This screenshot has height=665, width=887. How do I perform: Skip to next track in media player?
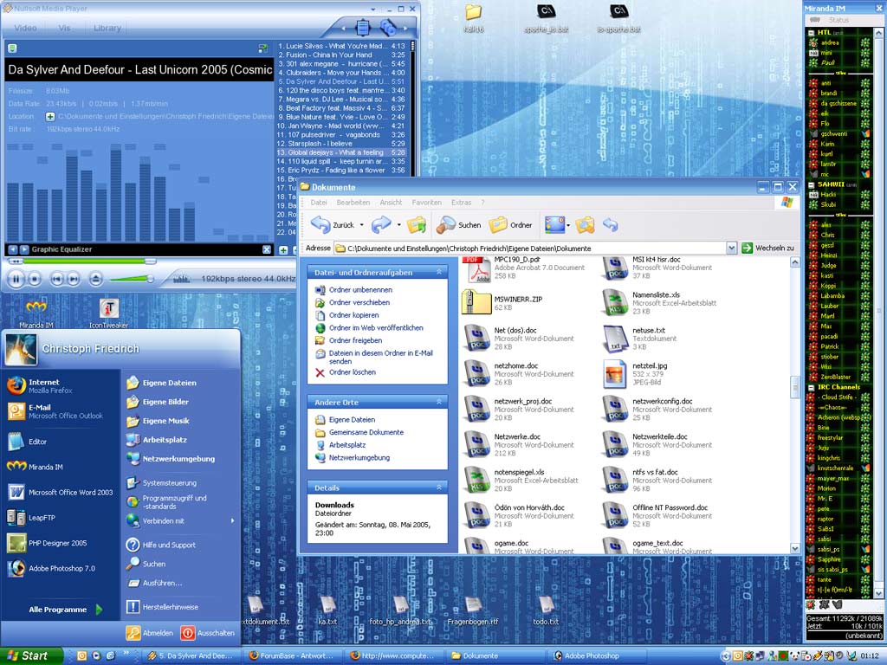[74, 279]
